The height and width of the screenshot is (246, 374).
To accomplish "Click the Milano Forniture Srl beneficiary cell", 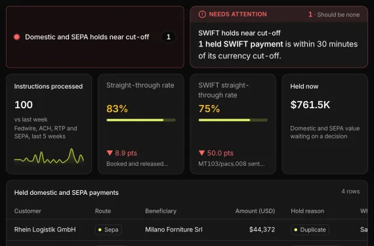I will [x=174, y=230].
